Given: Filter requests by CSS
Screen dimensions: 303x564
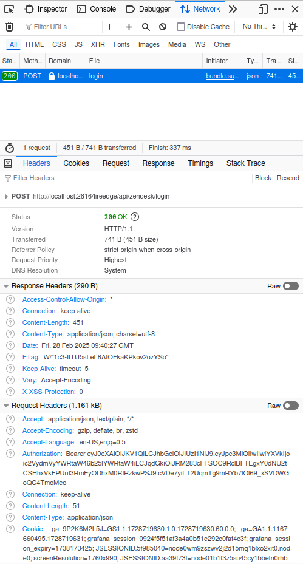Looking at the screenshot, I should [x=59, y=44].
